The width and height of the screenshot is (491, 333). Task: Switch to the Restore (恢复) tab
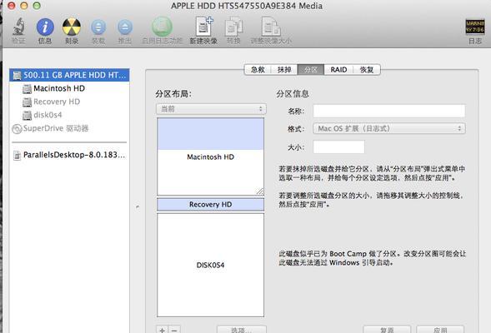(367, 69)
